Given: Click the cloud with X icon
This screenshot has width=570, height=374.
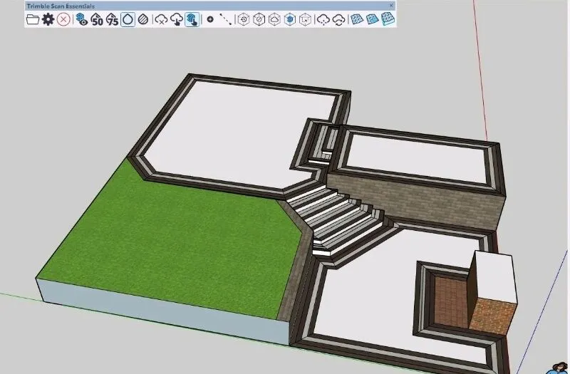Looking at the screenshot, I should (x=161, y=19).
